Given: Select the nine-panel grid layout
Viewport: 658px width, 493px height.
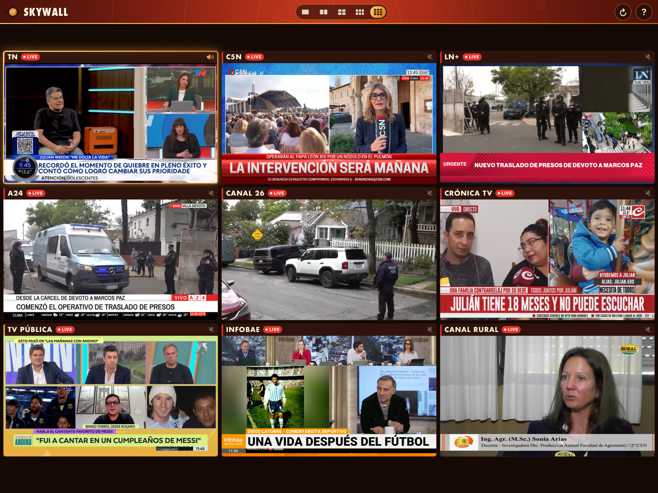Looking at the screenshot, I should (378, 12).
